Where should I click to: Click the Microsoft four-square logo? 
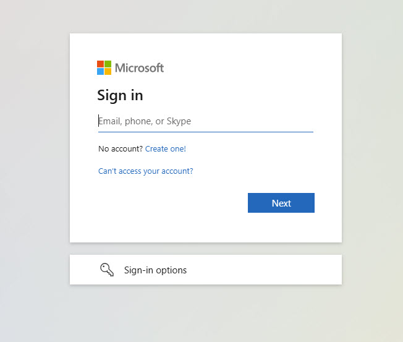tap(104, 67)
